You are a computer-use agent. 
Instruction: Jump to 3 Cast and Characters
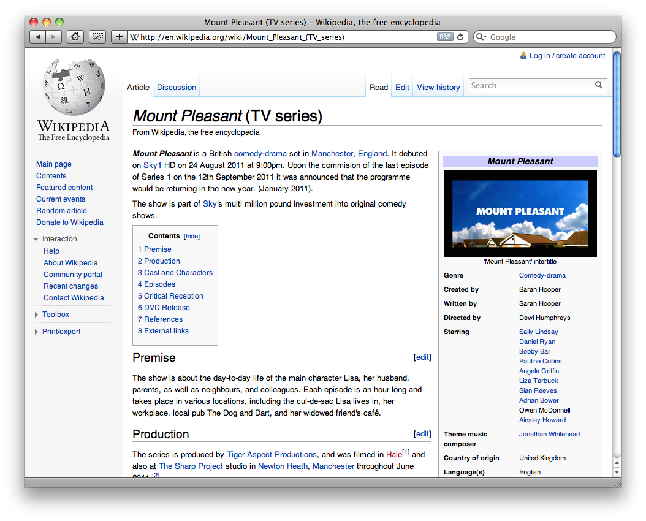coord(175,273)
